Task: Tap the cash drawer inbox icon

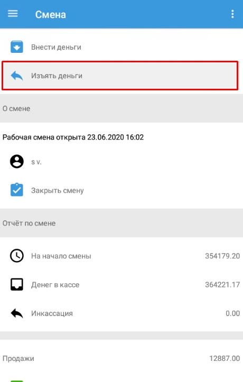Action: (16, 284)
